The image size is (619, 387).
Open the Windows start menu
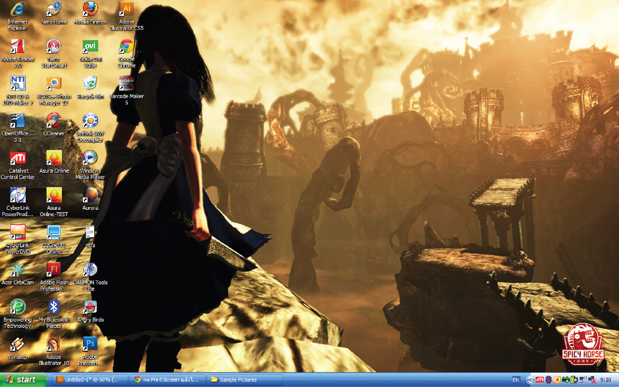[23, 380]
